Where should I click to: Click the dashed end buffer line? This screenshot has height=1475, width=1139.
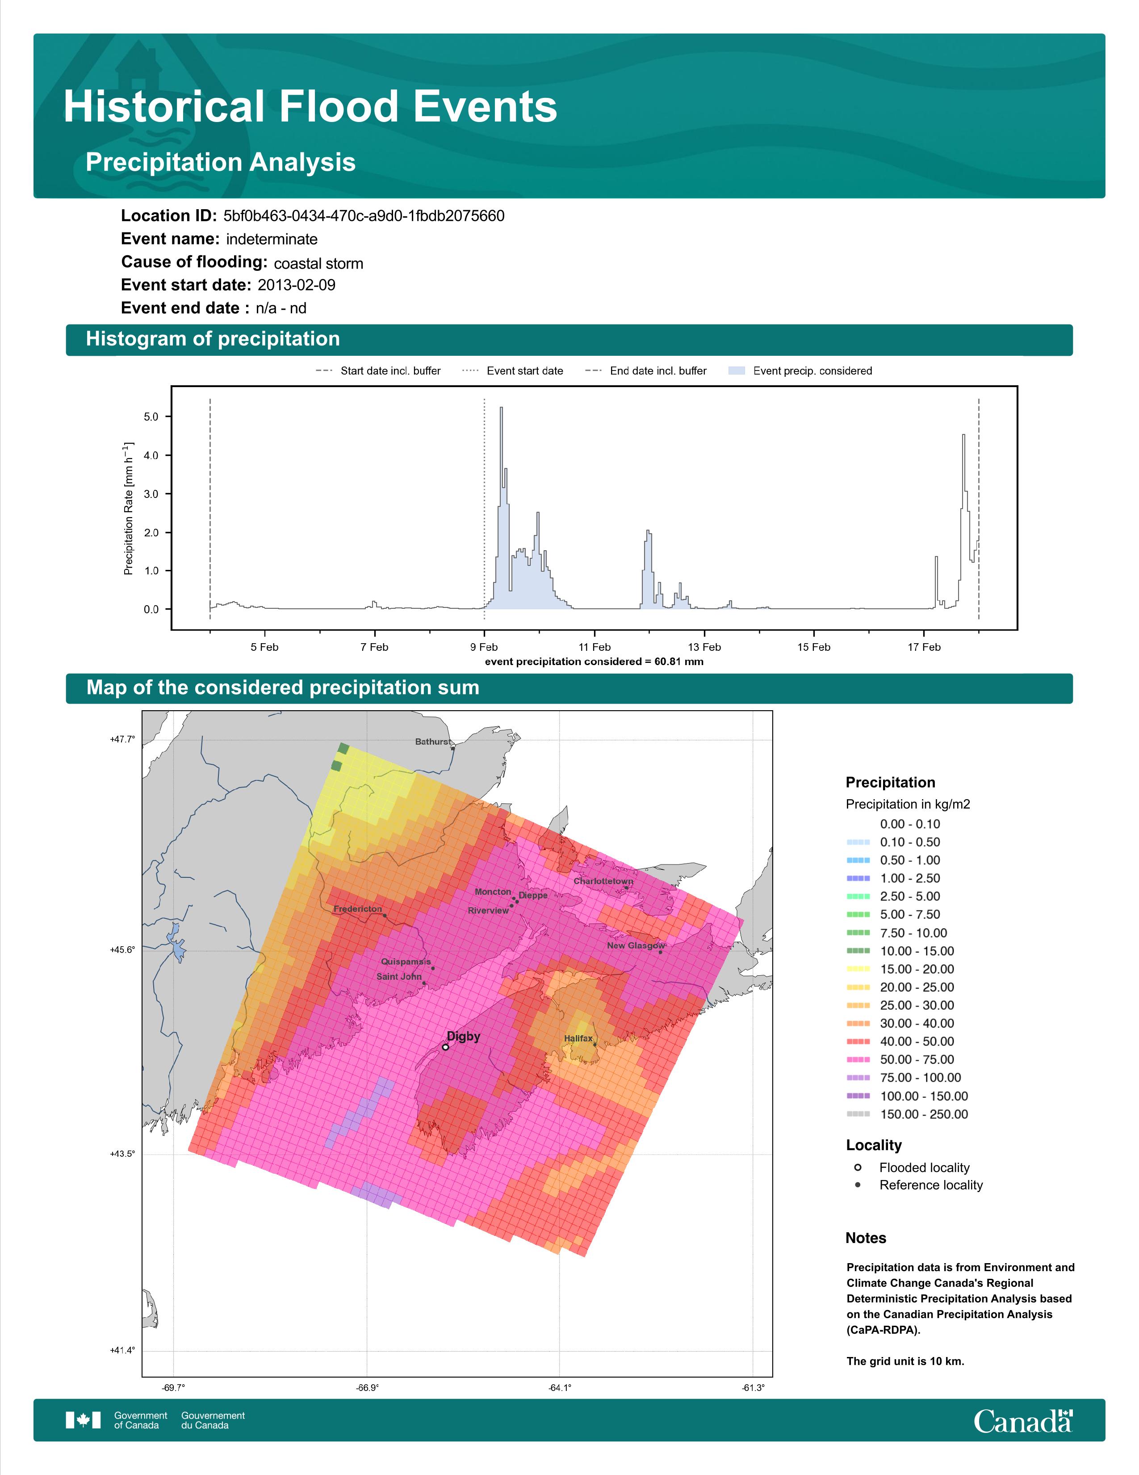point(978,508)
